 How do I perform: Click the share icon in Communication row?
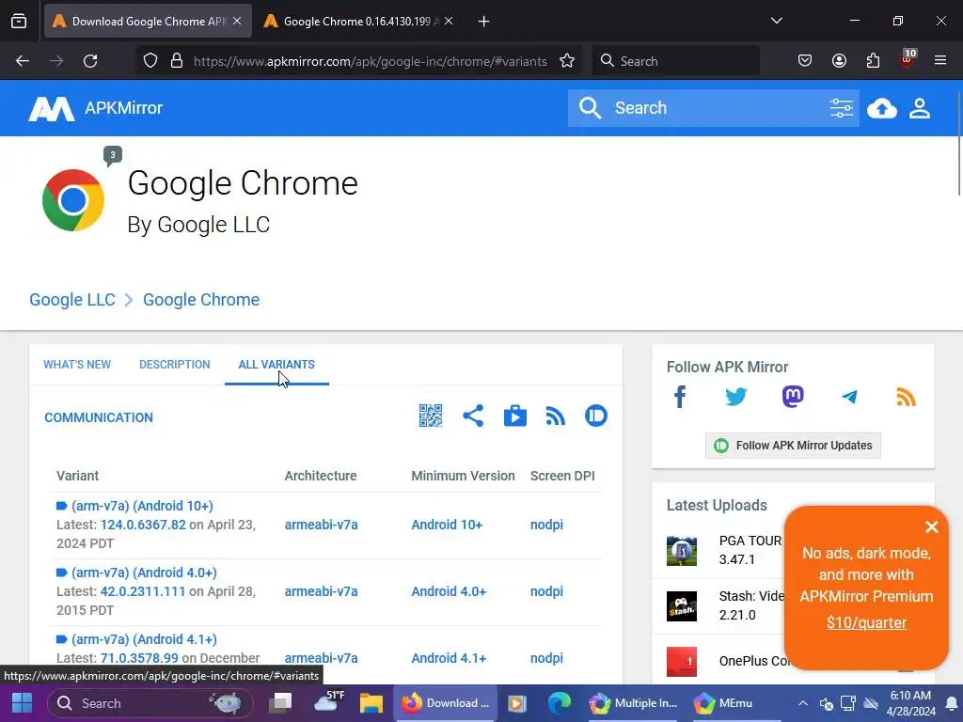(x=473, y=416)
